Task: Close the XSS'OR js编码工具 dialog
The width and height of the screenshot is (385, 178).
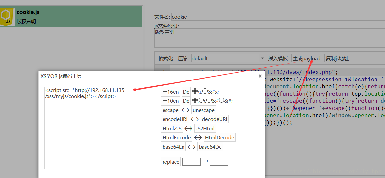Action: [260, 76]
